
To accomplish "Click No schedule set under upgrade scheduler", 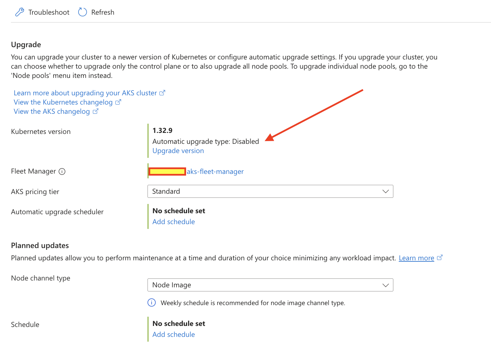I will 179,211.
